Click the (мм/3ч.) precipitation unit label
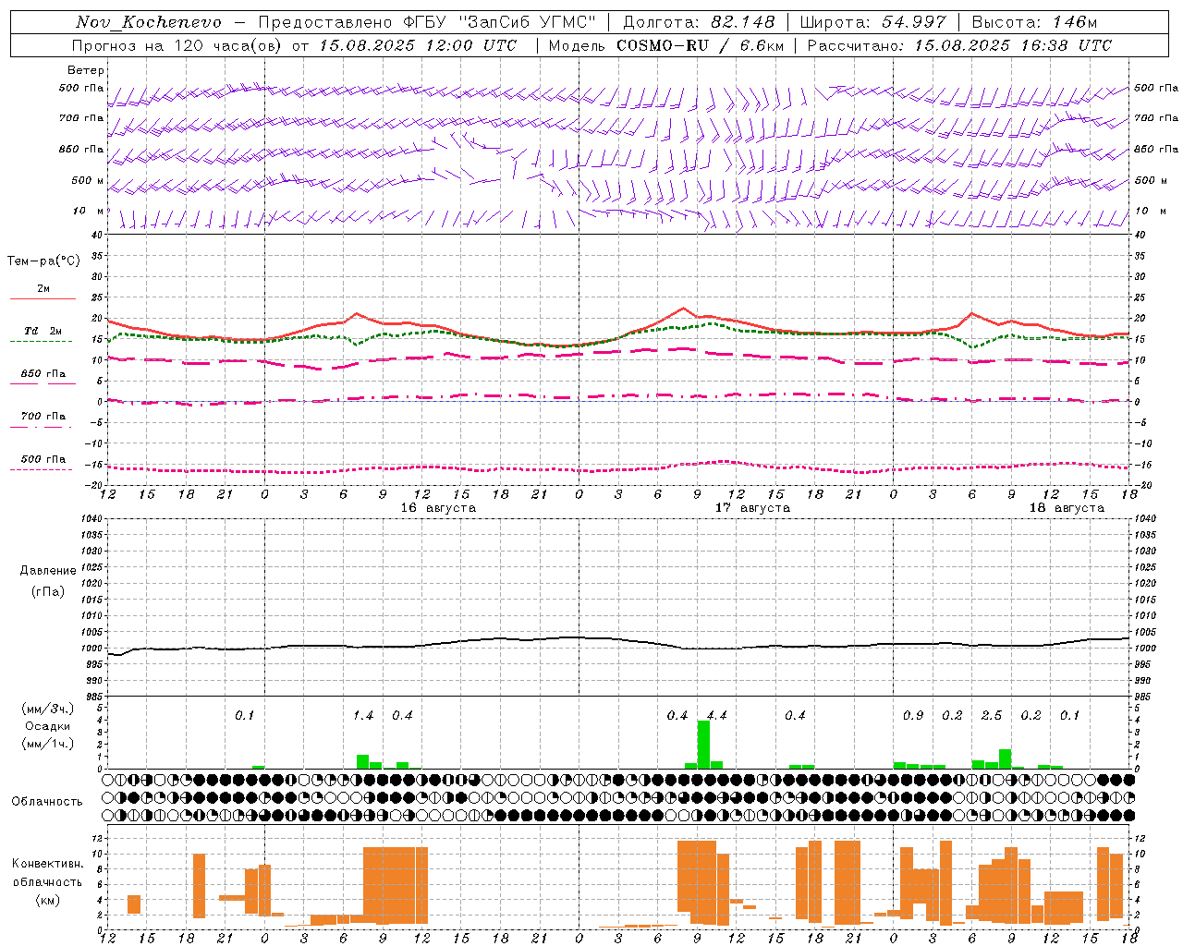The image size is (1183, 946). pyautogui.click(x=48, y=709)
